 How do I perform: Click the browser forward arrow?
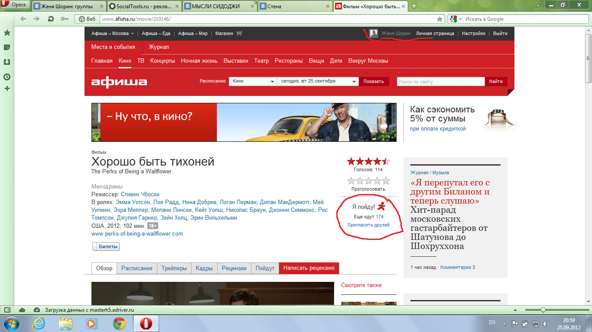(x=37, y=19)
